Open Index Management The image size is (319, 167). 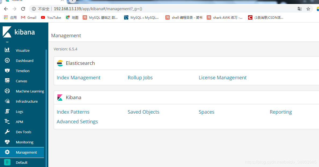pyautogui.click(x=78, y=78)
